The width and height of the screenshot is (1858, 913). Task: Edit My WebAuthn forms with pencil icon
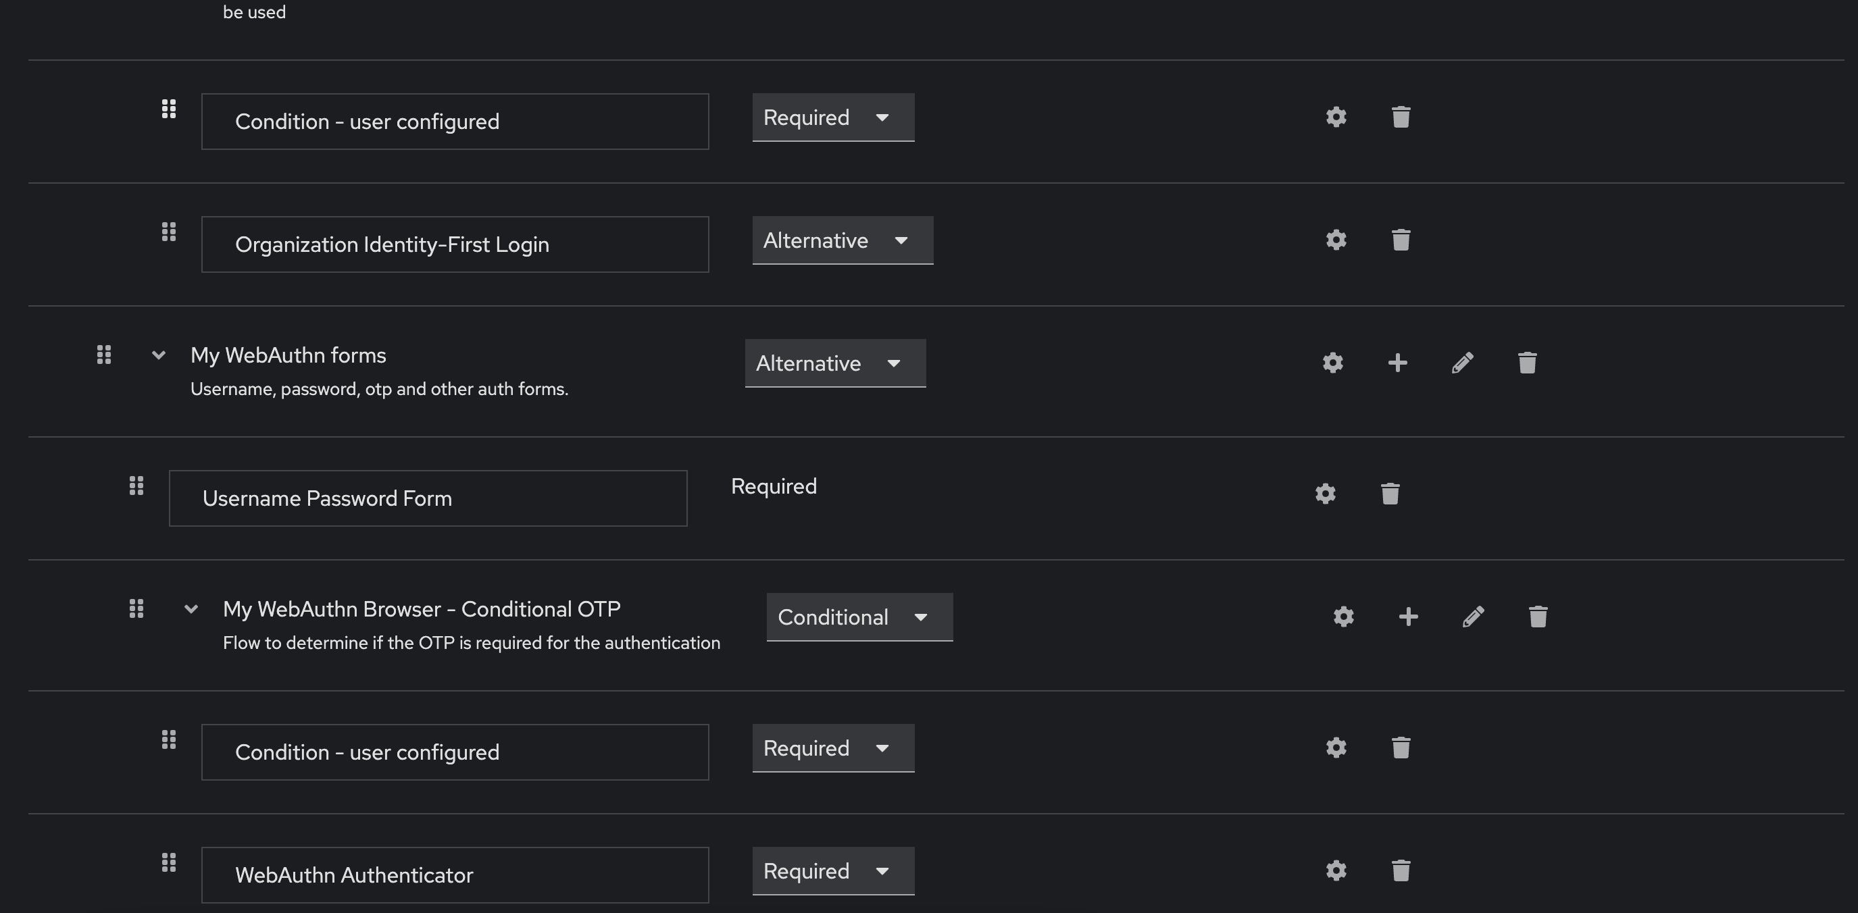pos(1462,363)
